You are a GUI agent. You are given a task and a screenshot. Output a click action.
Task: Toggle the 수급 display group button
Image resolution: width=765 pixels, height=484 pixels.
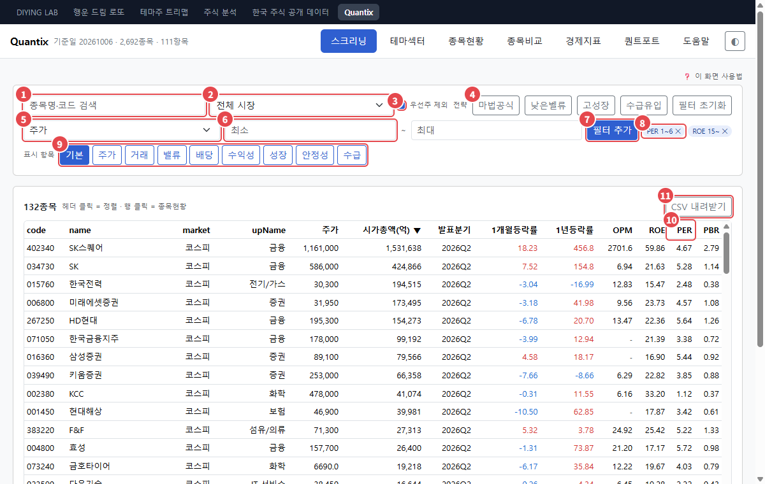(x=352, y=155)
